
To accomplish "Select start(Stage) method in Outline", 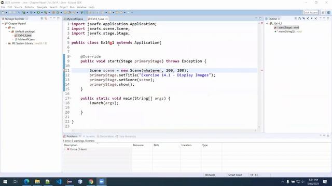I will [x=287, y=27].
